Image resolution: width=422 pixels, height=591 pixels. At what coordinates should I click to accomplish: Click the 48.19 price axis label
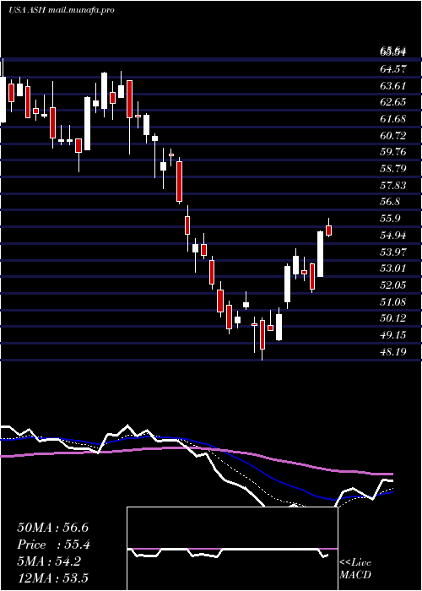[x=393, y=352]
